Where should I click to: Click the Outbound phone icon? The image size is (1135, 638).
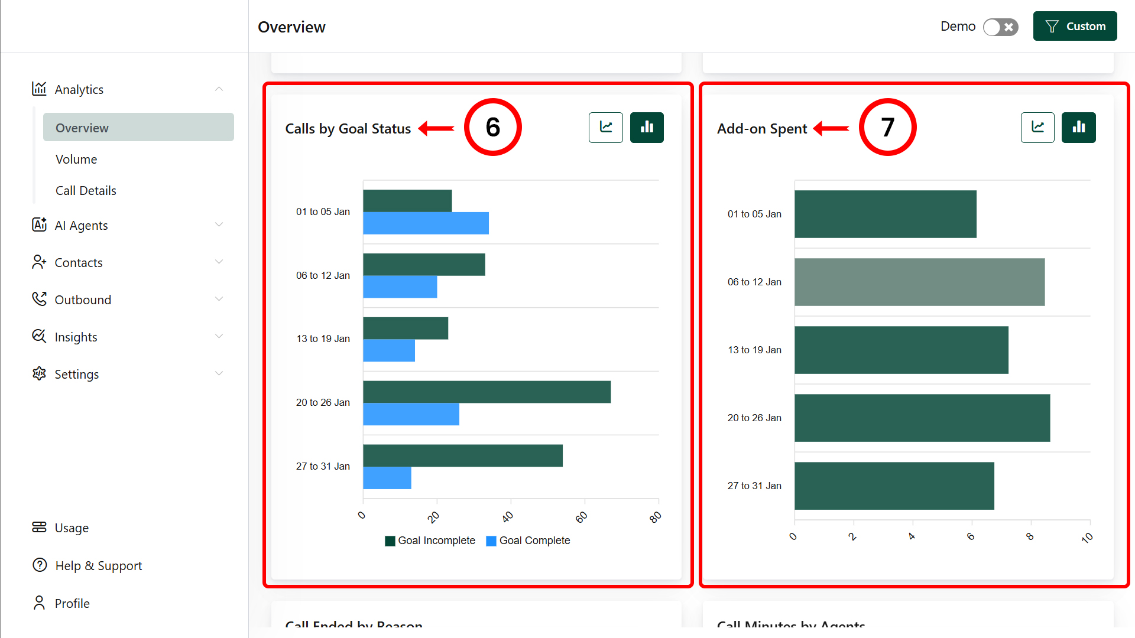39,299
